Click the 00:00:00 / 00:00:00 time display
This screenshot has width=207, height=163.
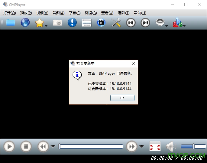(177, 158)
